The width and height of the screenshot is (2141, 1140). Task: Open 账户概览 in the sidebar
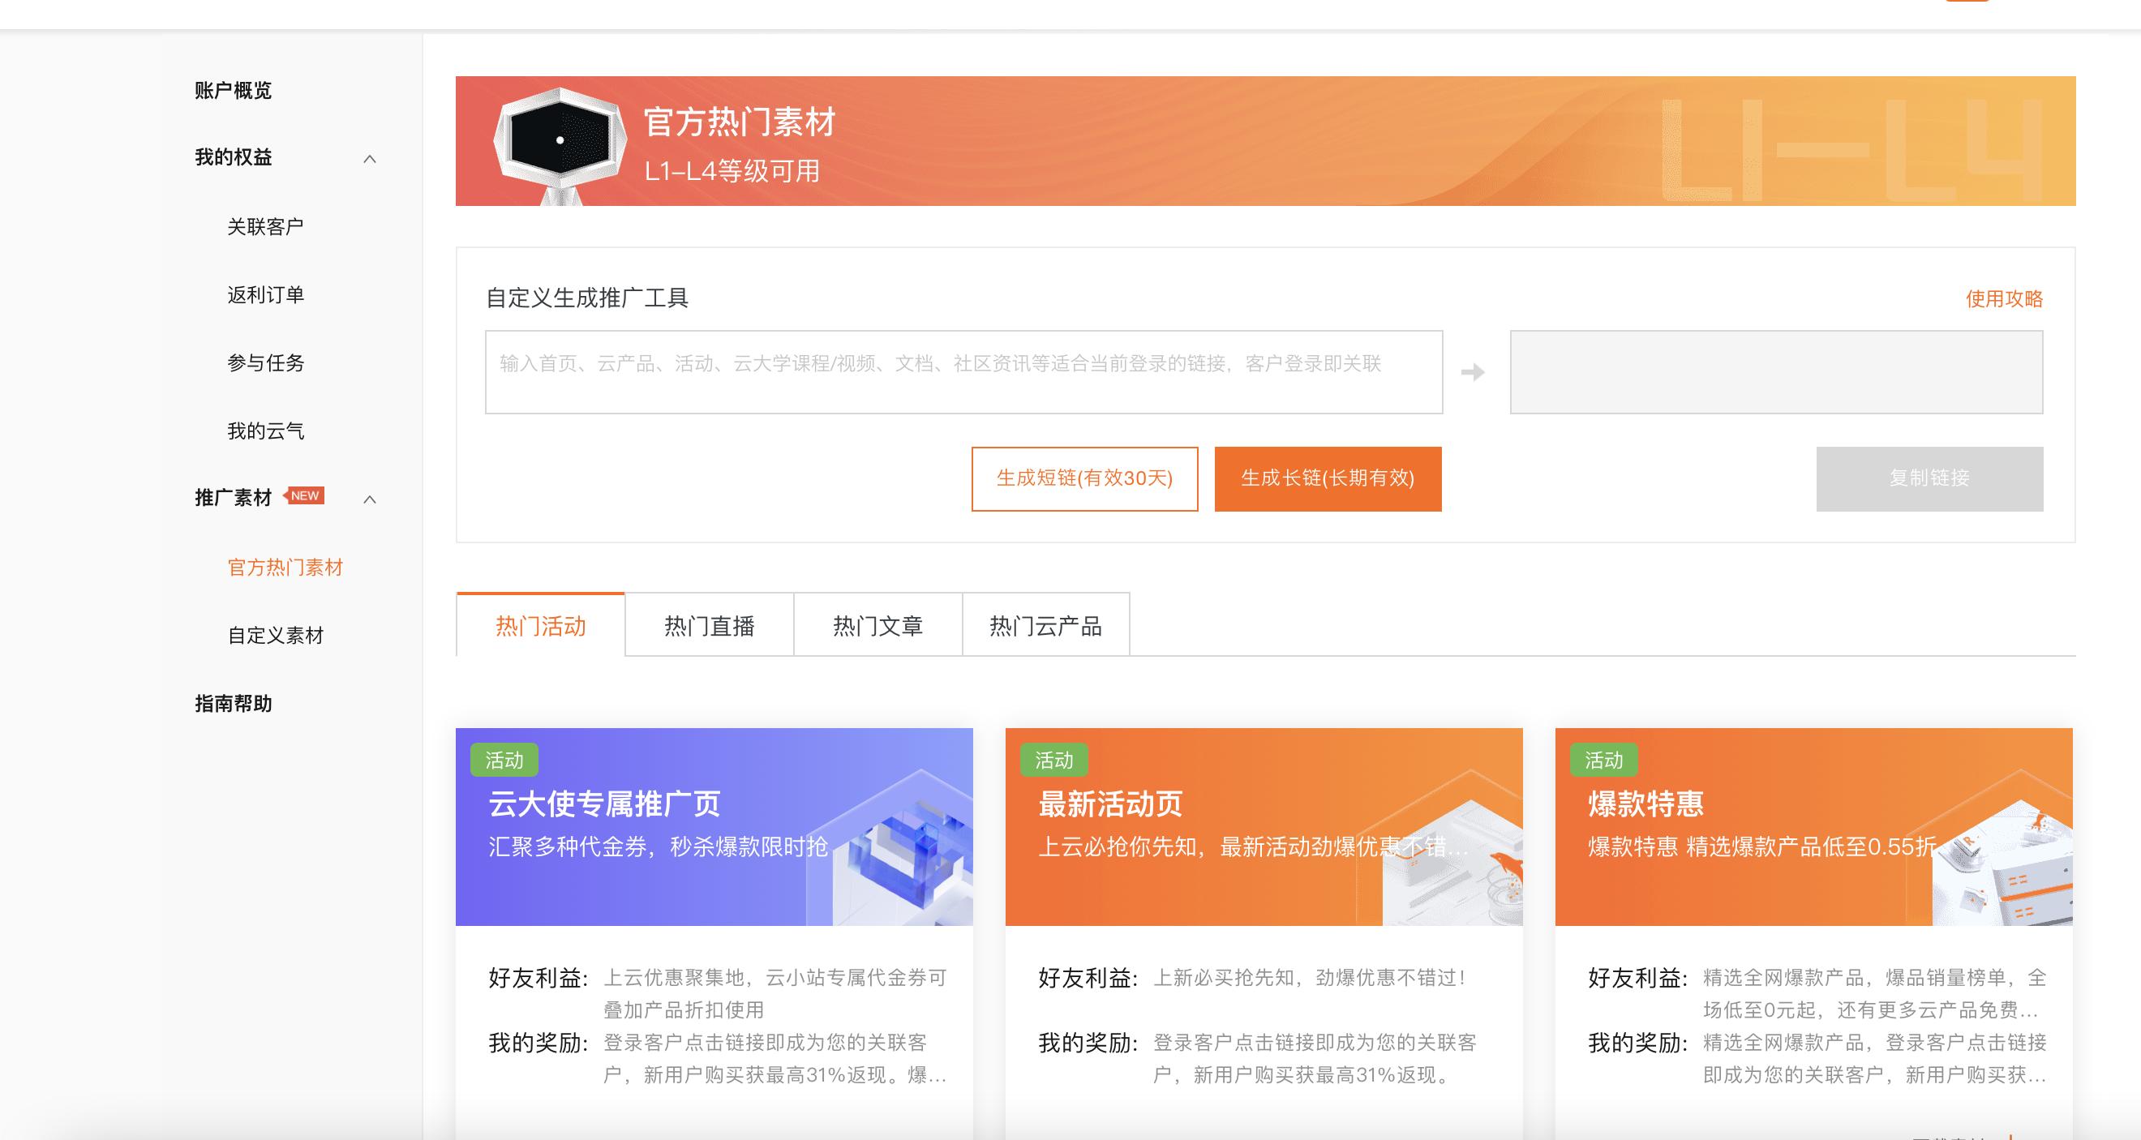click(x=235, y=90)
